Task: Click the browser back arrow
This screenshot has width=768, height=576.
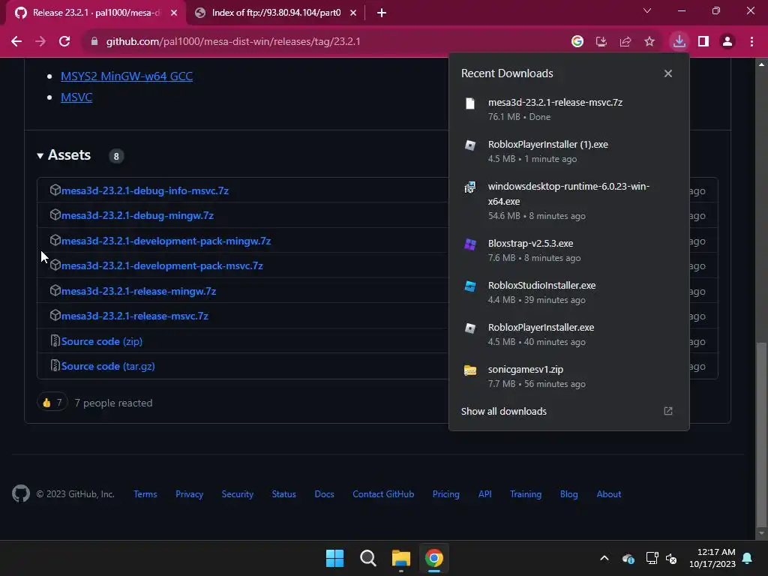Action: point(16,42)
